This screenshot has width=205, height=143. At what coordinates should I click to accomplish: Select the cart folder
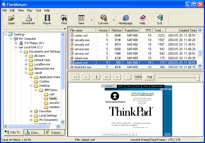click(52, 94)
